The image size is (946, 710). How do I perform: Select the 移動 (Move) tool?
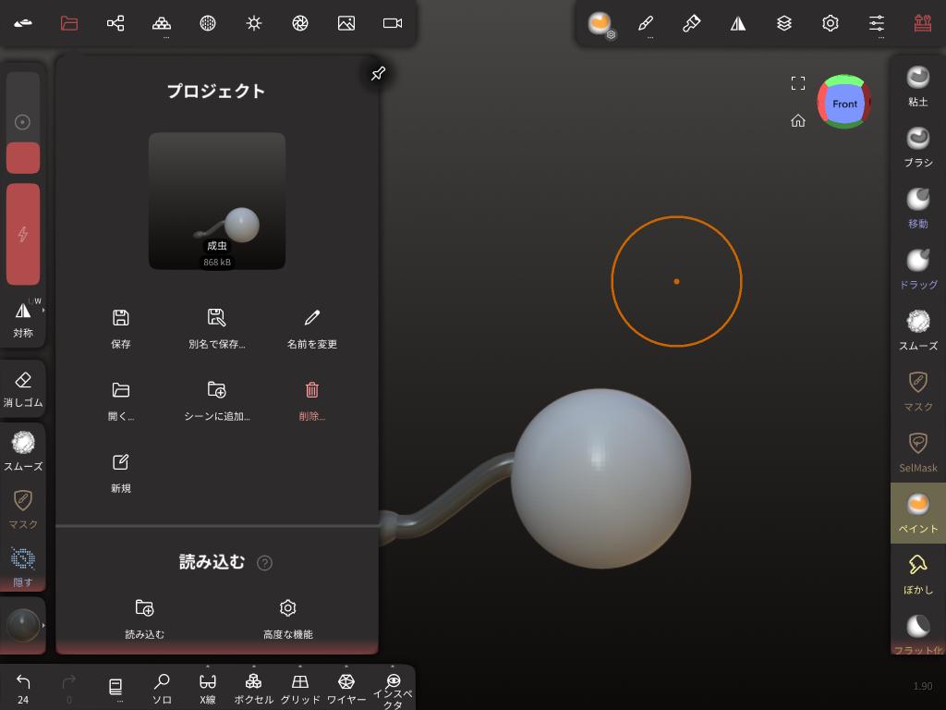coord(917,207)
